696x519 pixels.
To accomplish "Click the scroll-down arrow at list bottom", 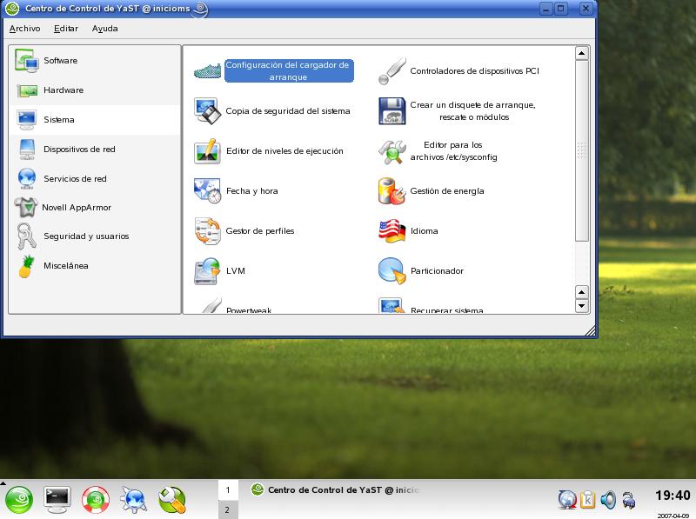I will pyautogui.click(x=582, y=306).
